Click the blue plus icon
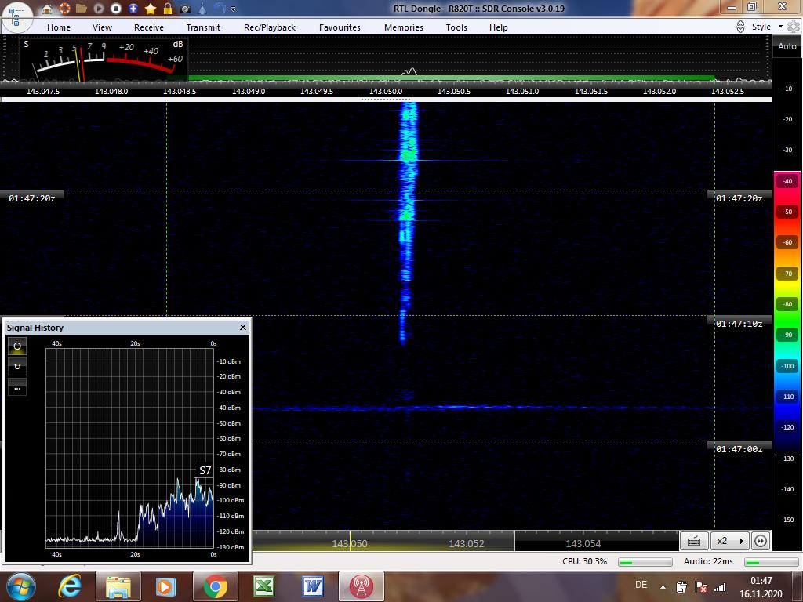This screenshot has width=803, height=602. [x=133, y=8]
